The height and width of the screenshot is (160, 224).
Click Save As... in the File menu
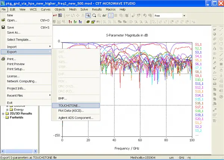(x=26, y=33)
